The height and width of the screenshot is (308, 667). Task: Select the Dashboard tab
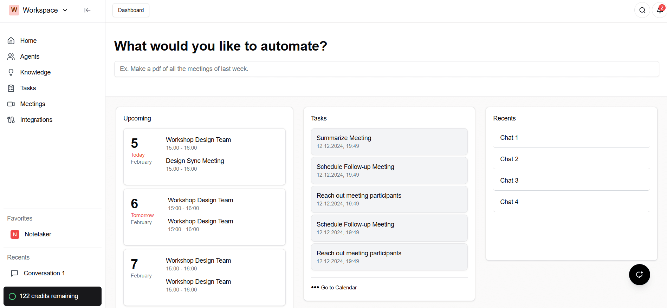pos(131,10)
